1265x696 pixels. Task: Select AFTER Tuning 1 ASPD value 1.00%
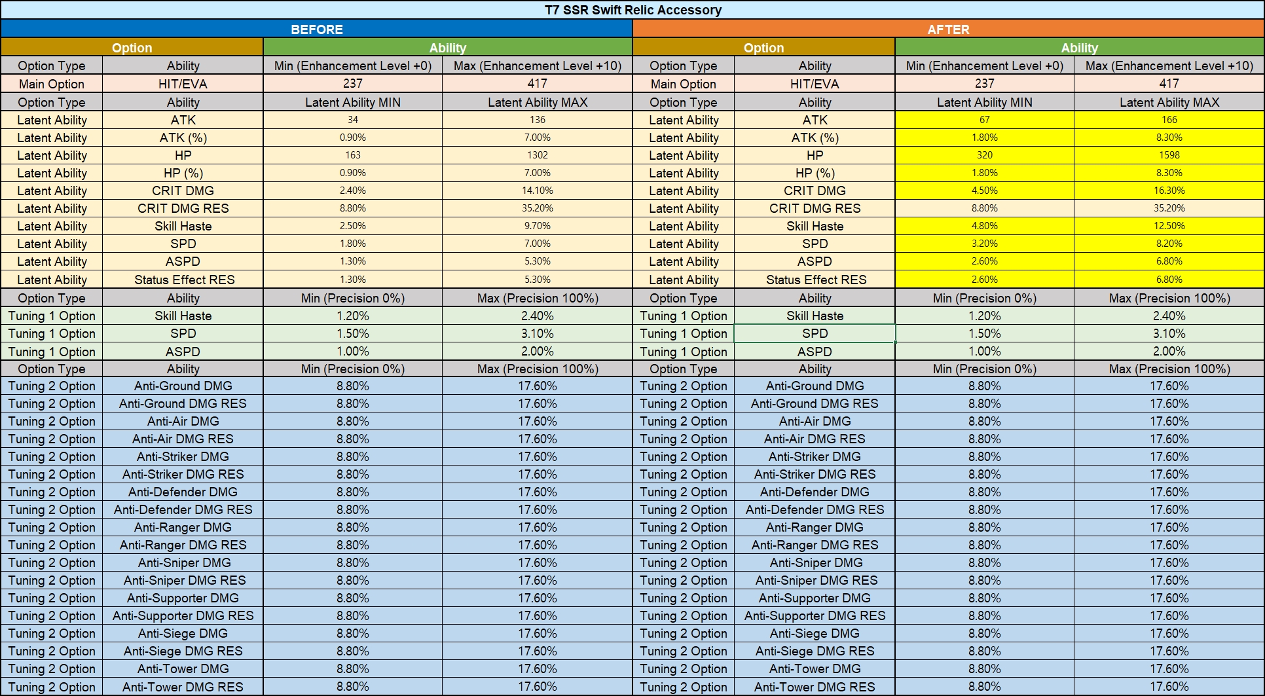coord(984,352)
